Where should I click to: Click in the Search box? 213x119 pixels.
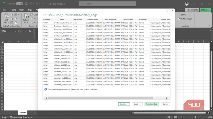(x=108, y=4)
